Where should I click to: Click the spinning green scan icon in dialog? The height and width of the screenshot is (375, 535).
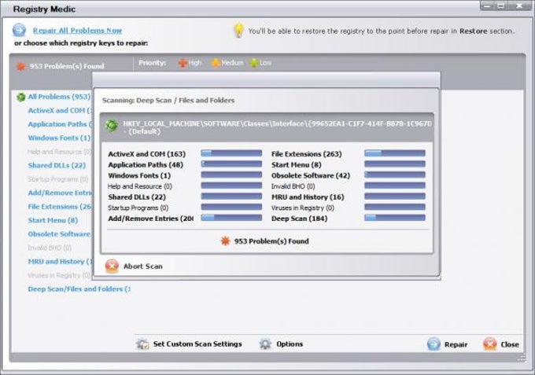click(x=112, y=126)
